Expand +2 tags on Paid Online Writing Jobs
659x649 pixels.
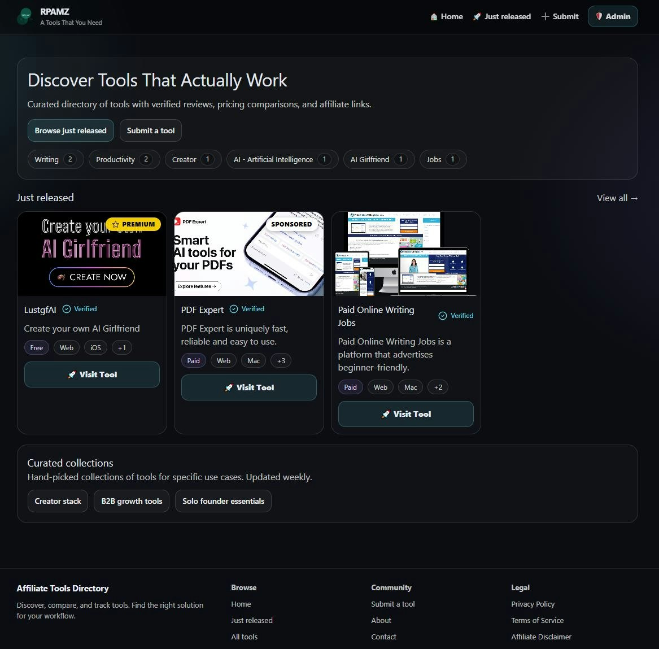438,387
